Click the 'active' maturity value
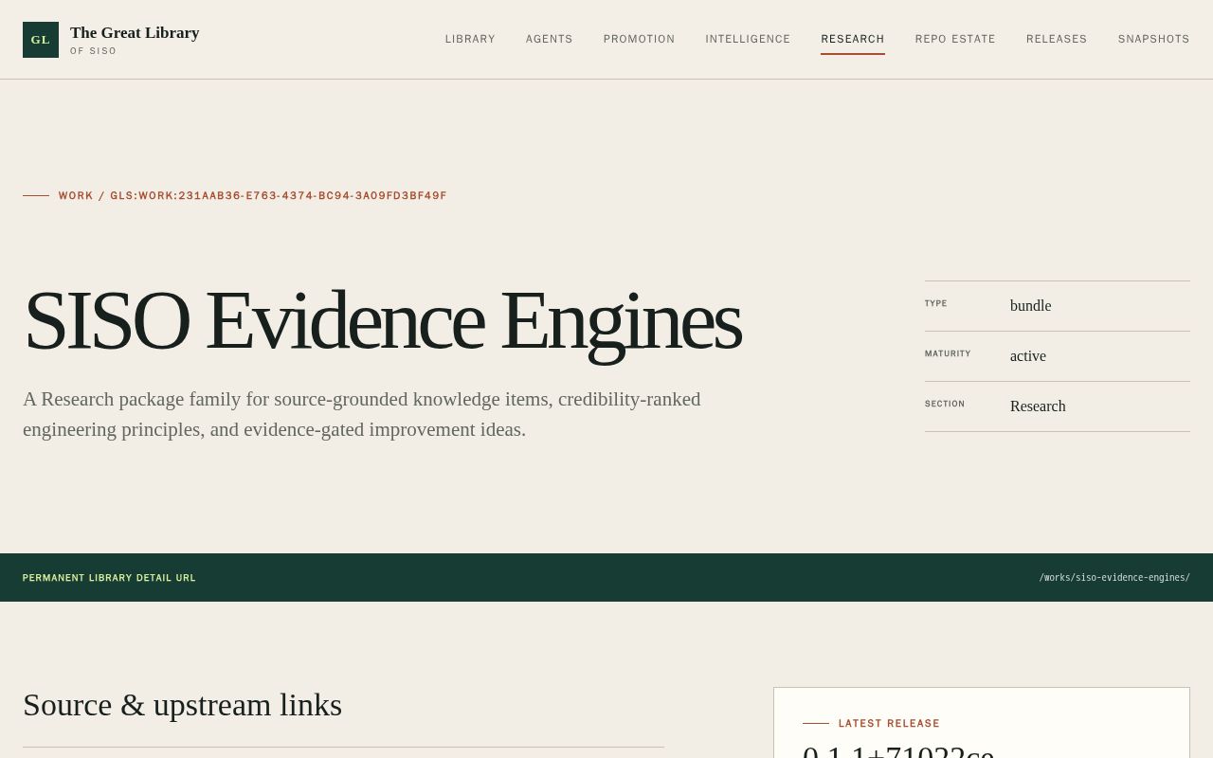The width and height of the screenshot is (1213, 758). 1028,356
